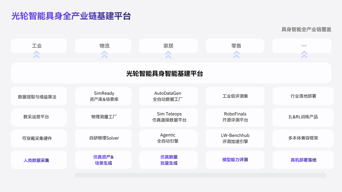Open the Sim Teleops 仿真遥操数据平台 card
The image size is (342, 192).
click(x=168, y=117)
